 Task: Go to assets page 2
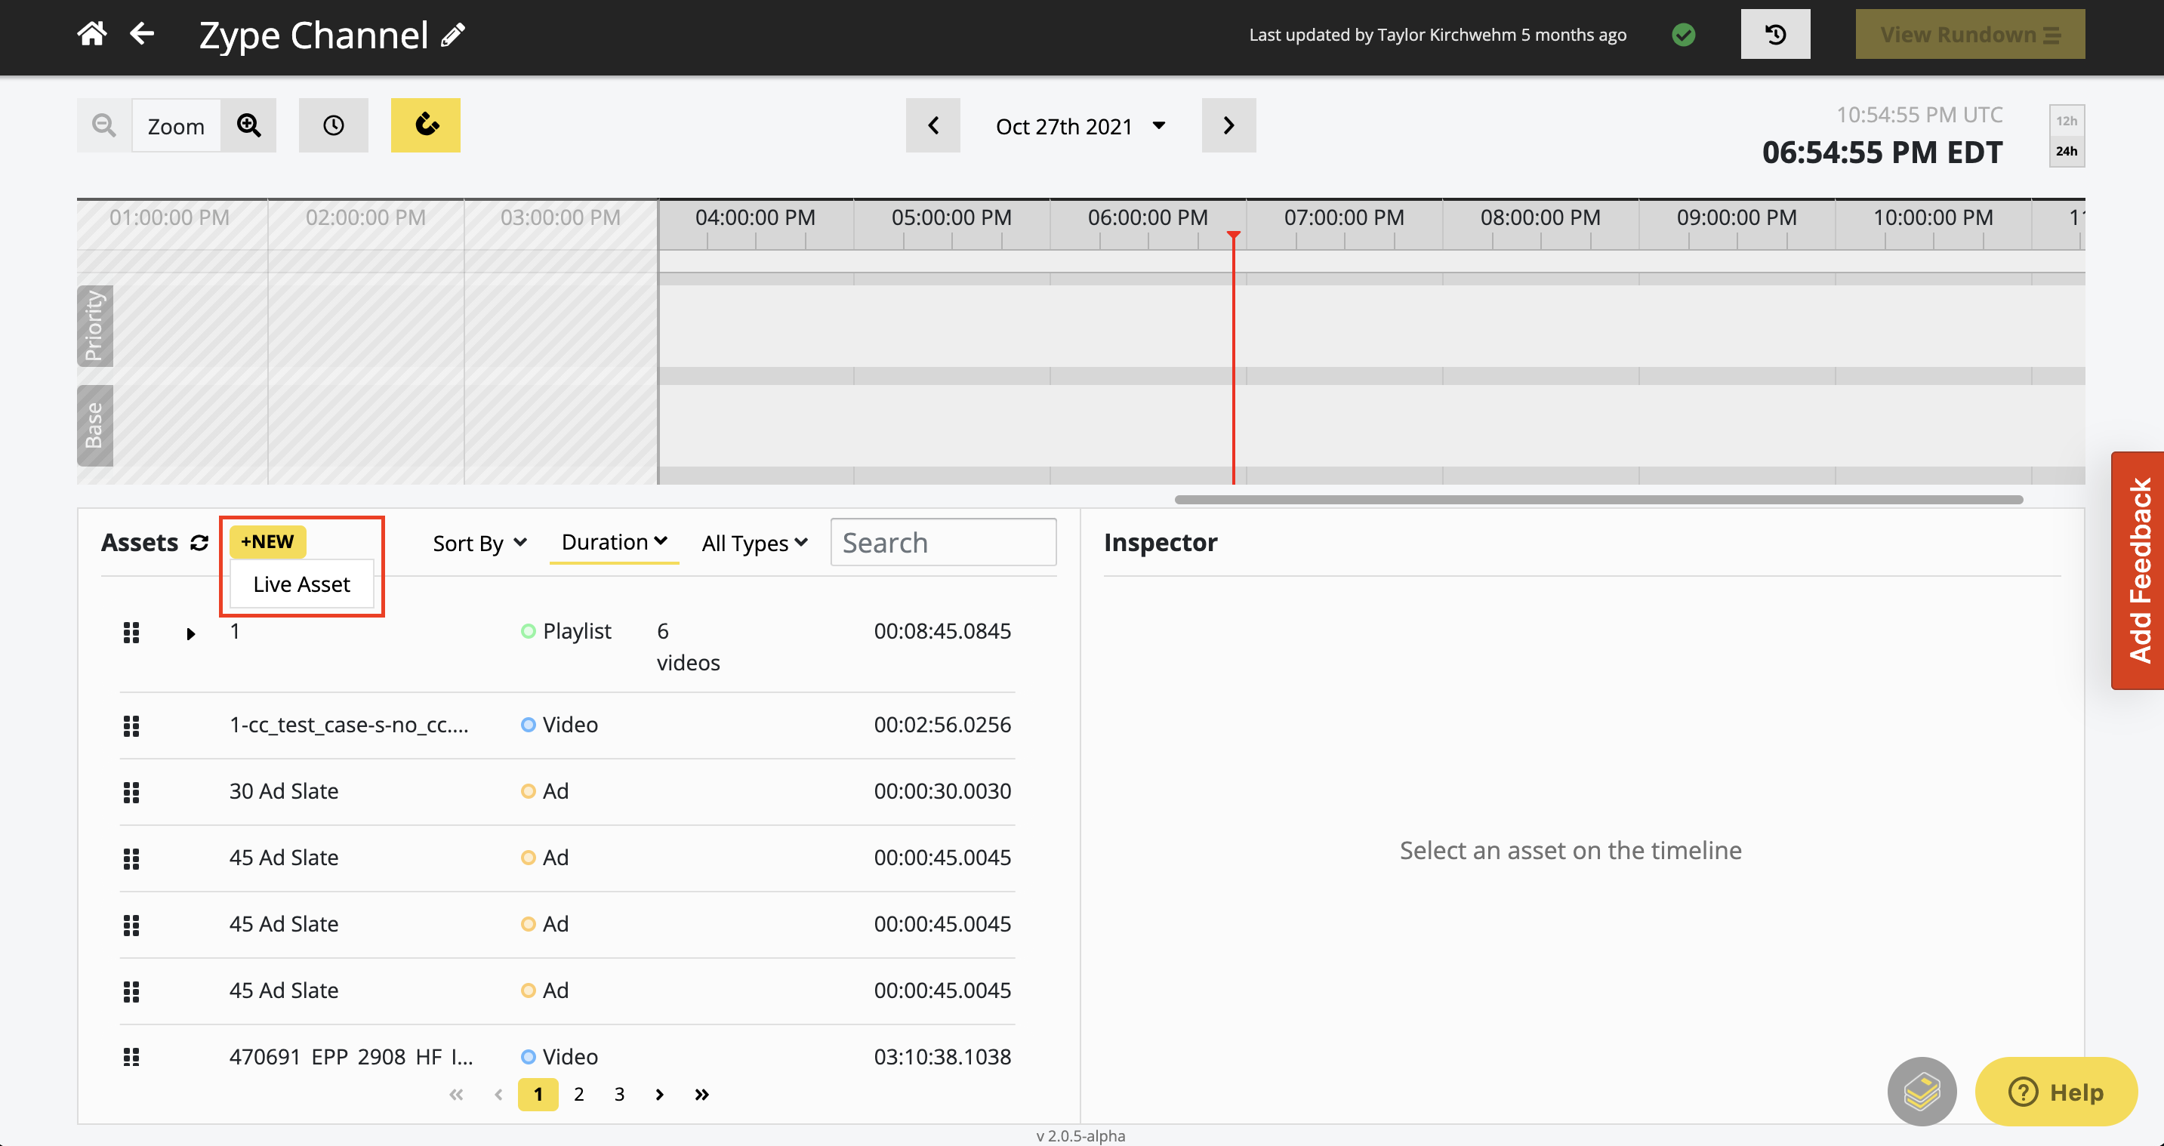click(x=579, y=1094)
